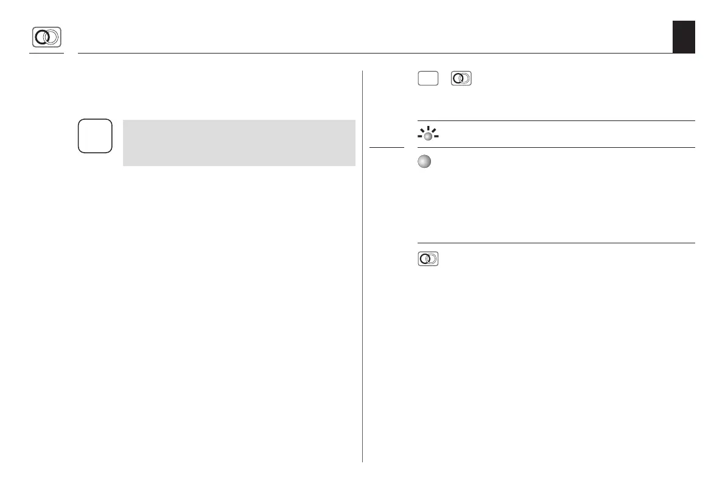Click the flashing LED indicator icon
The height and width of the screenshot is (483, 725).
429,134
